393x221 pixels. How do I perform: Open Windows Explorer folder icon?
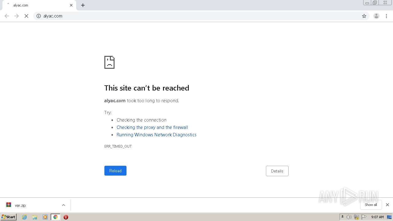pyautogui.click(x=35, y=217)
